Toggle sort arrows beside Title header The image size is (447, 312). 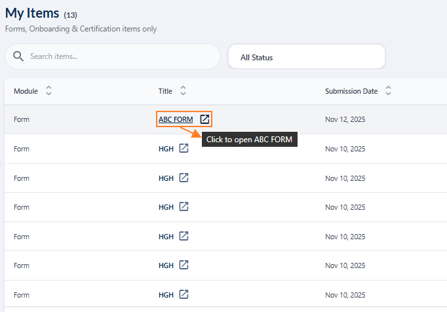coord(183,91)
